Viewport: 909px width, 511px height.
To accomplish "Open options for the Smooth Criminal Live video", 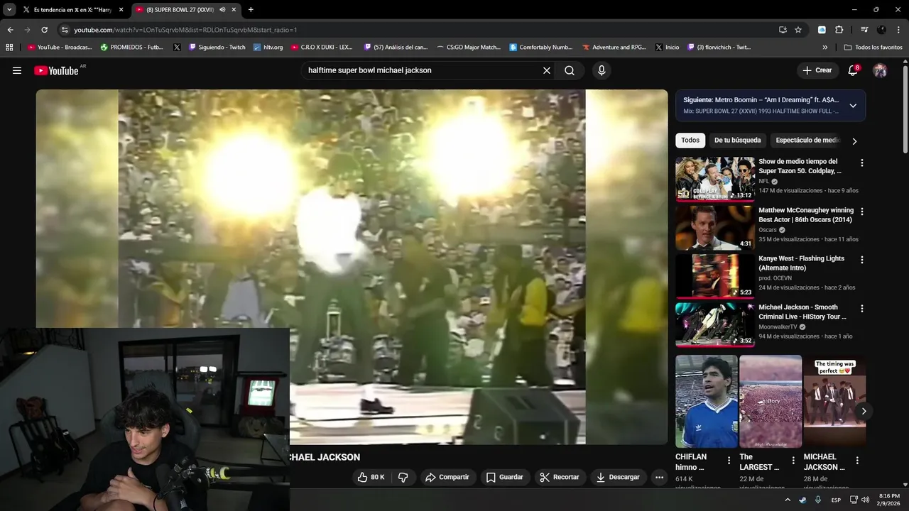I will pyautogui.click(x=862, y=309).
